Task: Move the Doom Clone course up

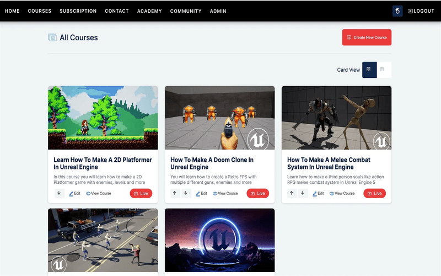Action: pos(175,193)
